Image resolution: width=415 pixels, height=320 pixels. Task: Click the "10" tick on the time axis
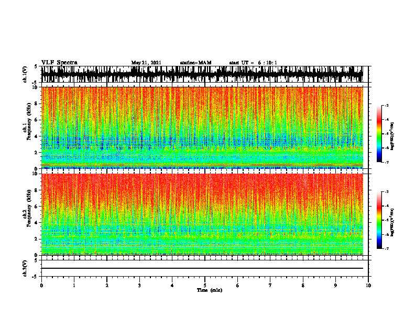368,285
